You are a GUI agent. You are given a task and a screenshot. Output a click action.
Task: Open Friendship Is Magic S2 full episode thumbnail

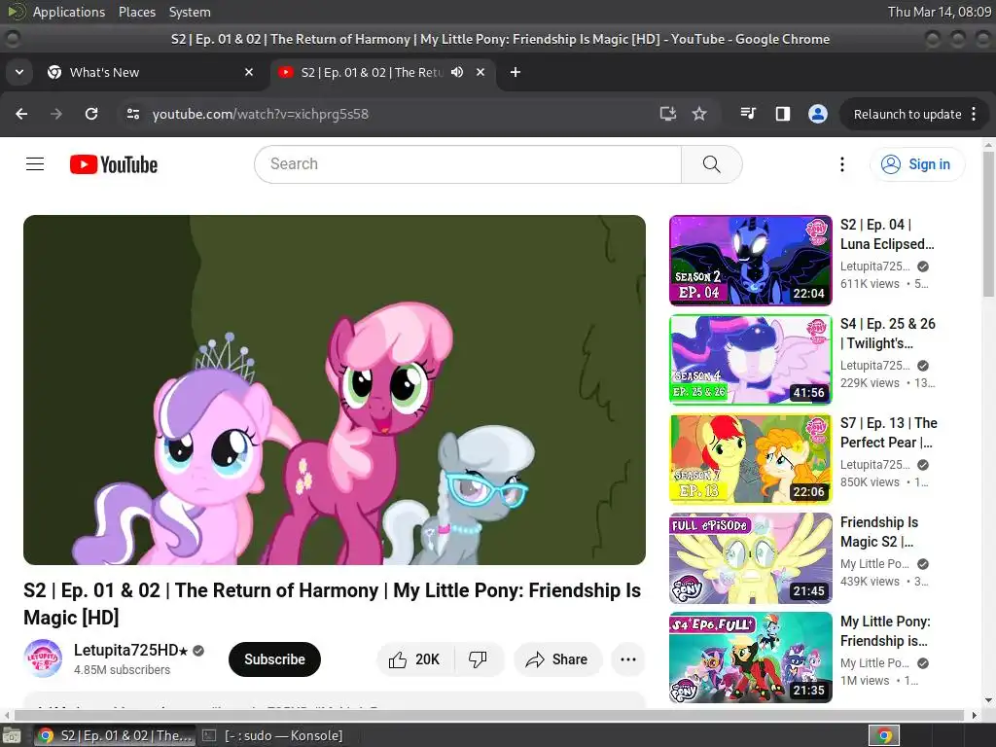pyautogui.click(x=750, y=557)
